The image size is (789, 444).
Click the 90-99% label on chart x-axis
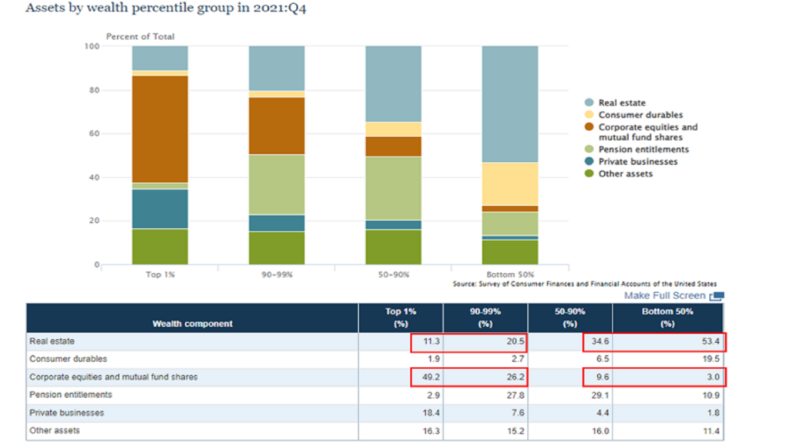277,275
